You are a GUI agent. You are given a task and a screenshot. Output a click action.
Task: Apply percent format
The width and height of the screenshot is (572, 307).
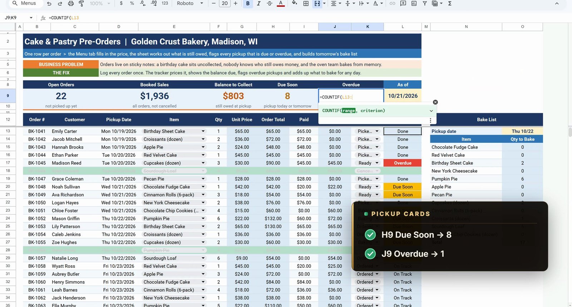[x=132, y=3]
